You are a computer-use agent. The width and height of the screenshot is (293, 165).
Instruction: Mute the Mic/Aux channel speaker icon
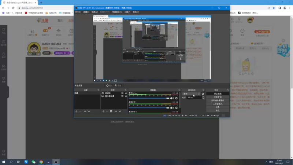pyautogui.click(x=172, y=98)
